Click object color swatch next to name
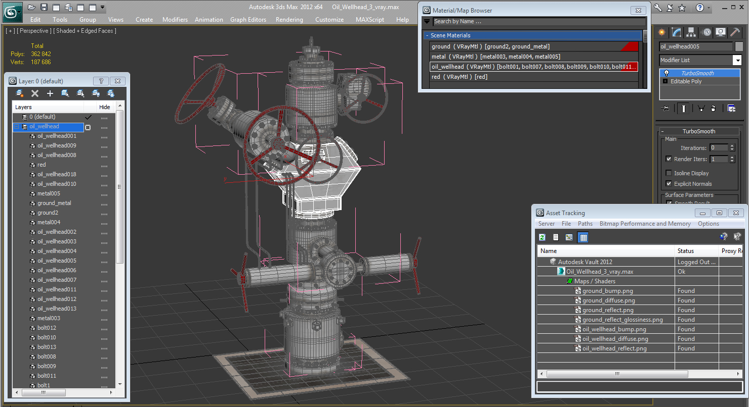The image size is (749, 407). pyautogui.click(x=739, y=46)
